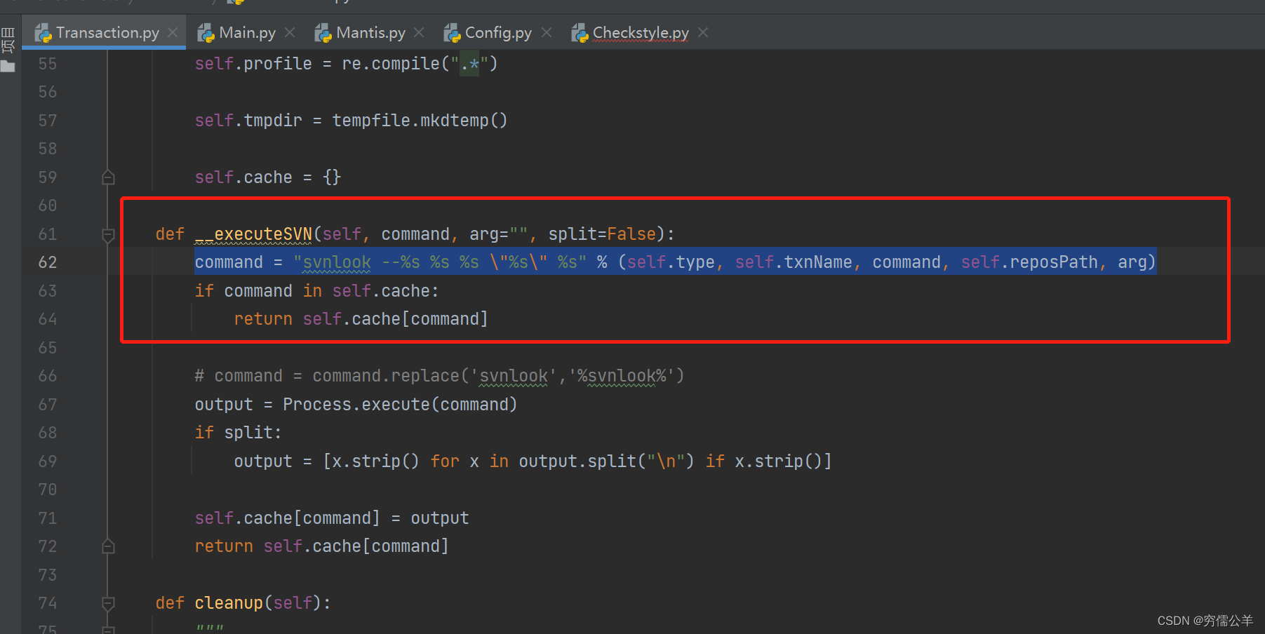Image resolution: width=1265 pixels, height=634 pixels.
Task: Open the Checkstyle.py editor tab
Action: coord(641,33)
